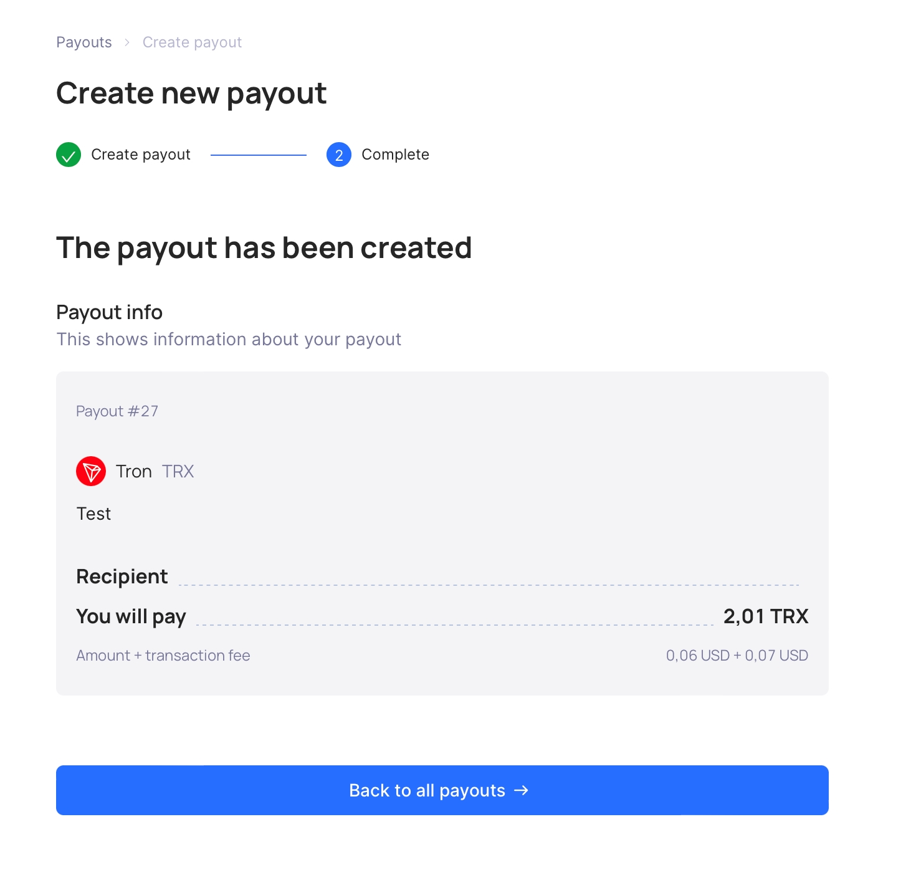
Task: Select the Complete step label
Action: pos(395,155)
